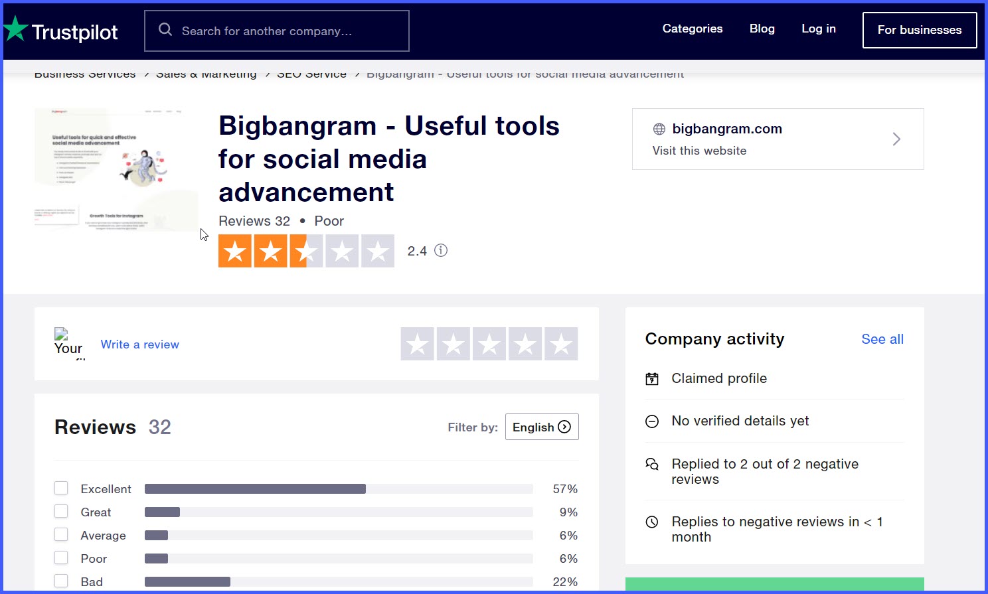988x594 pixels.
Task: Click the globe icon beside bigbangram.com
Action: [659, 129]
